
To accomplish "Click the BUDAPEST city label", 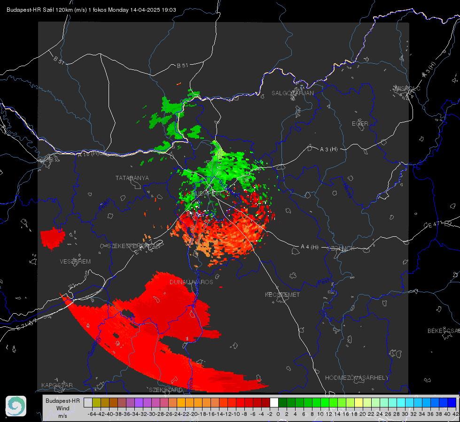I will click(208, 194).
